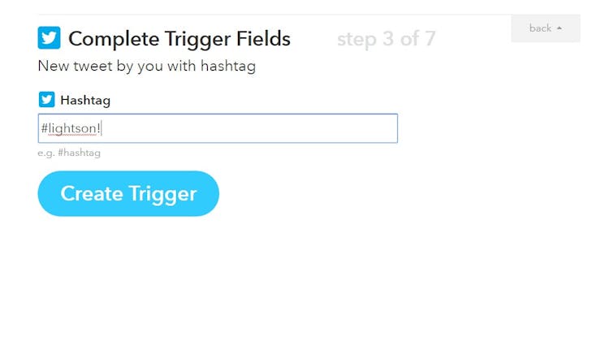Viewport: 601px width, 341px height.
Task: Click the Complete Trigger Fields heading
Action: click(x=179, y=38)
